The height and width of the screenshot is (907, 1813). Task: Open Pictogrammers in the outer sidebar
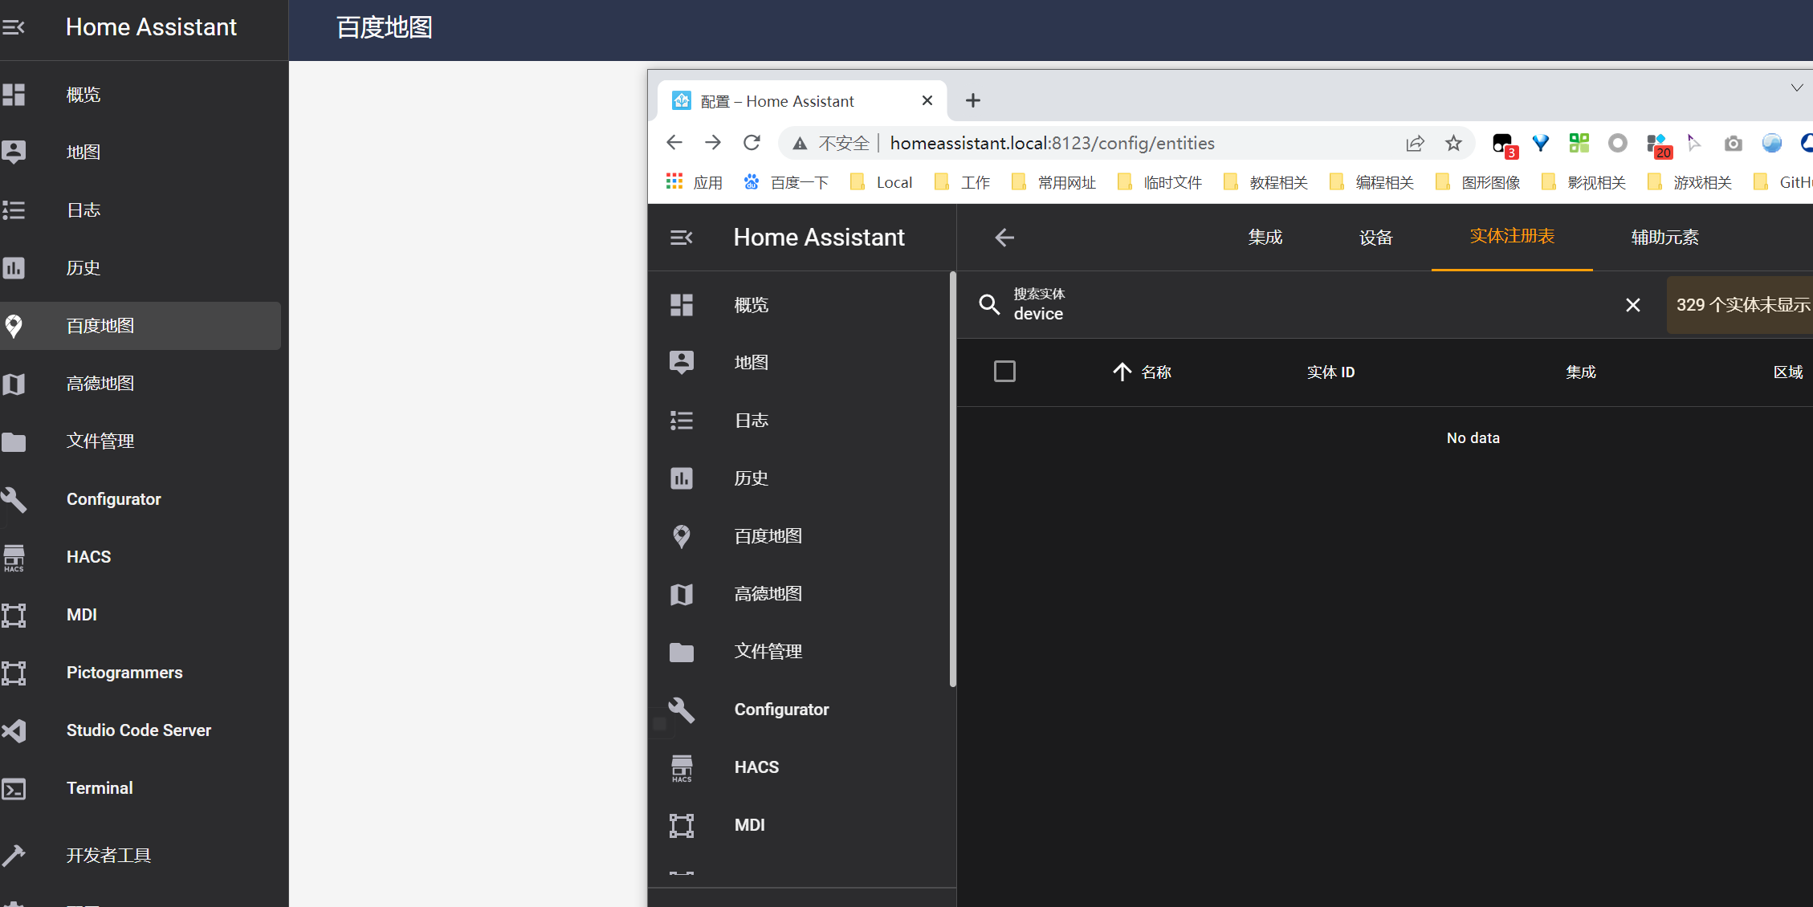tap(141, 673)
